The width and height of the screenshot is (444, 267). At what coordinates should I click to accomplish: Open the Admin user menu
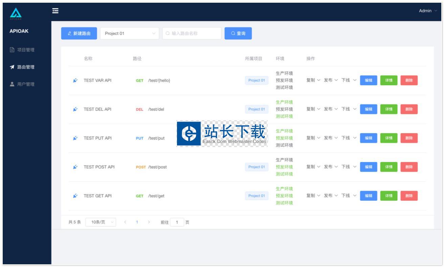[428, 11]
